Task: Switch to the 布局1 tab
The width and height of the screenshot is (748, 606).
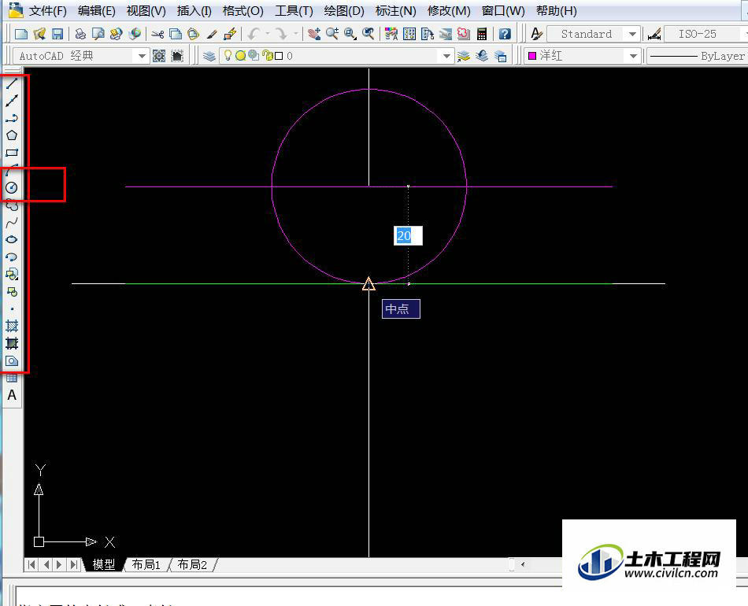Action: coord(146,564)
